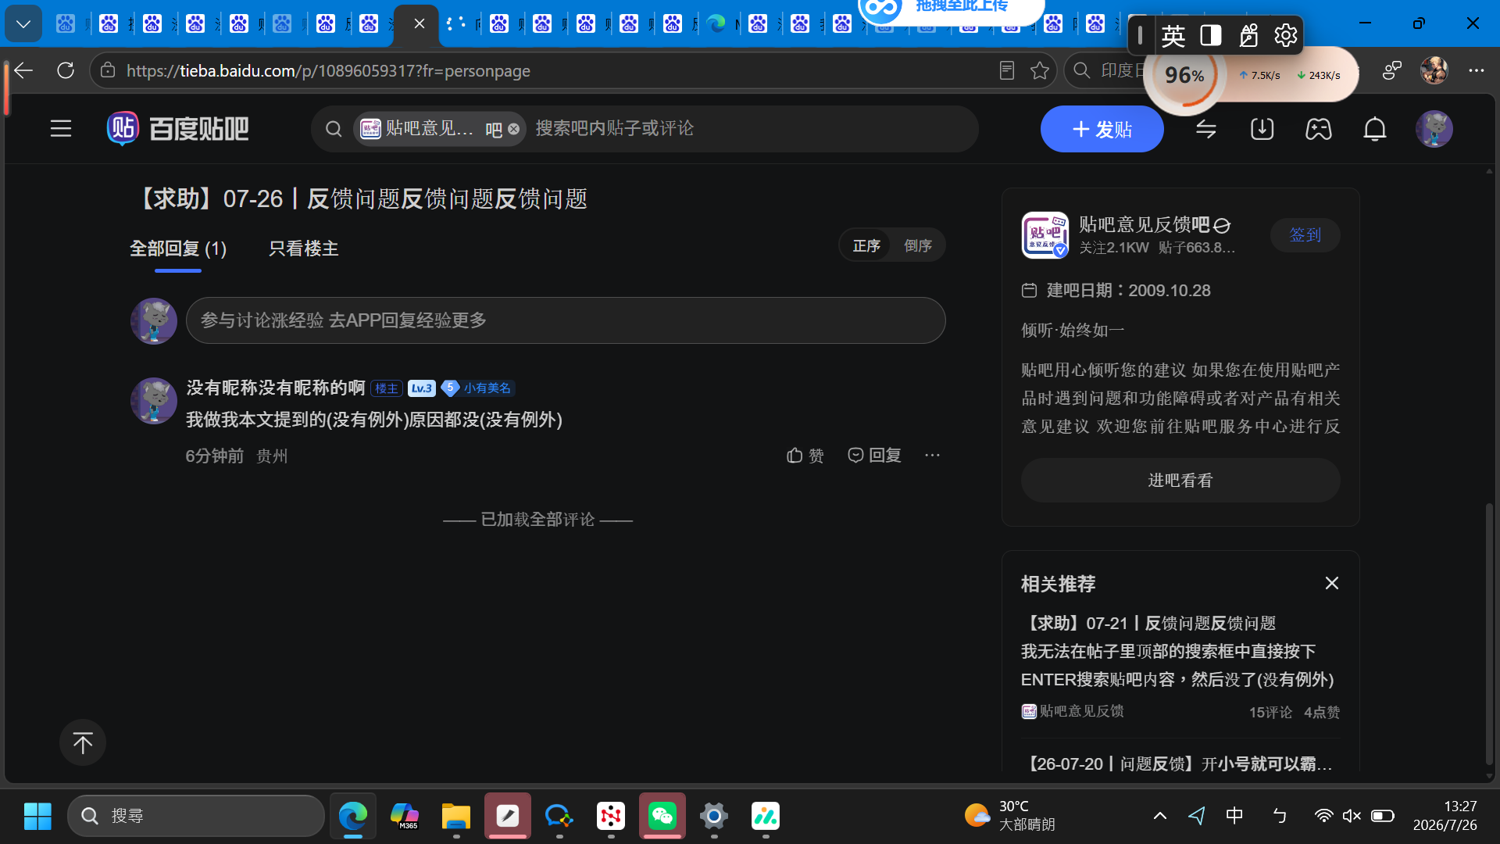Open the Windows Start menu
Image resolution: width=1500 pixels, height=844 pixels.
click(37, 816)
